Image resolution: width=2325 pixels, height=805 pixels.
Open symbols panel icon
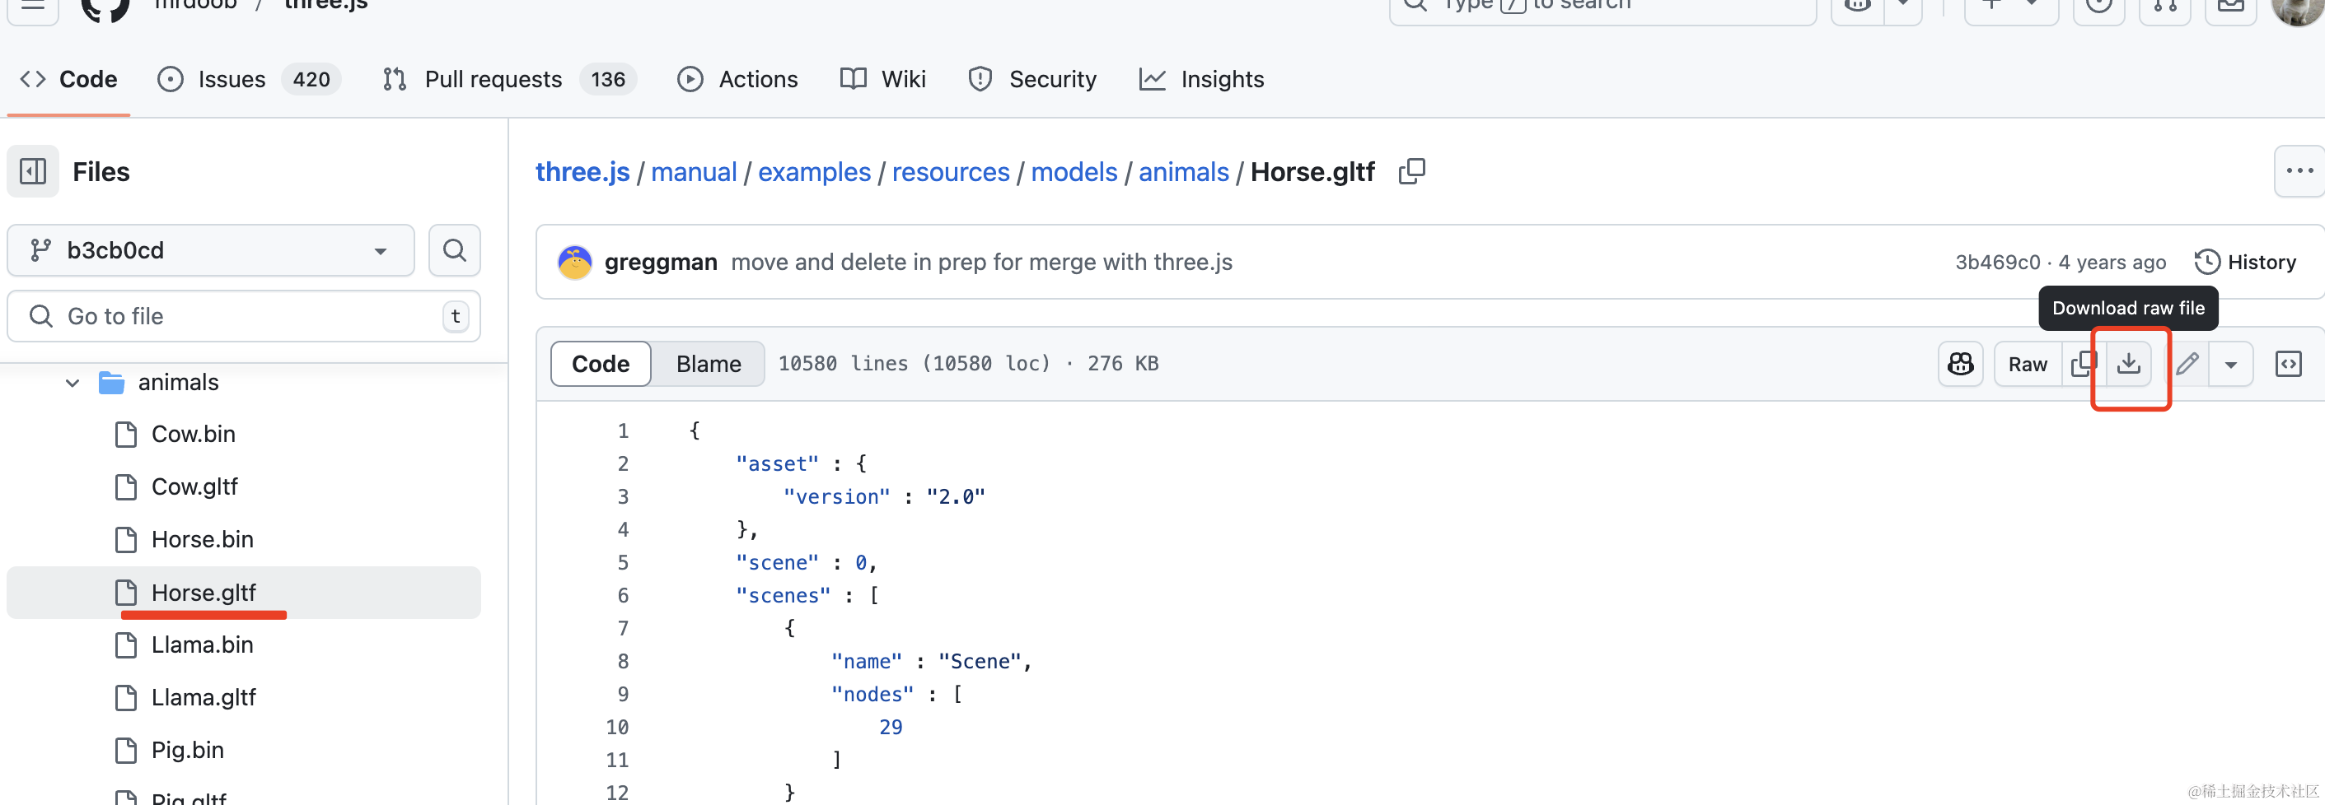coord(2288,364)
